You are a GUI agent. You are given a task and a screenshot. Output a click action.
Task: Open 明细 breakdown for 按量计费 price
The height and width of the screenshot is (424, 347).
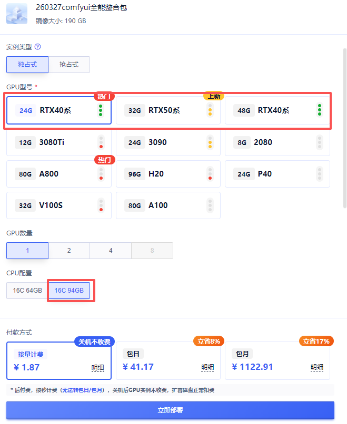(x=97, y=367)
